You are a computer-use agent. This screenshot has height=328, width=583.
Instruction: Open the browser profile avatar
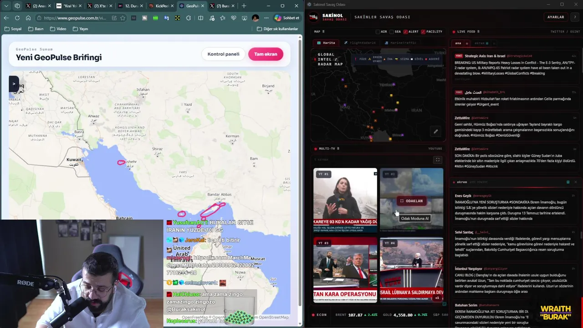pos(255,18)
